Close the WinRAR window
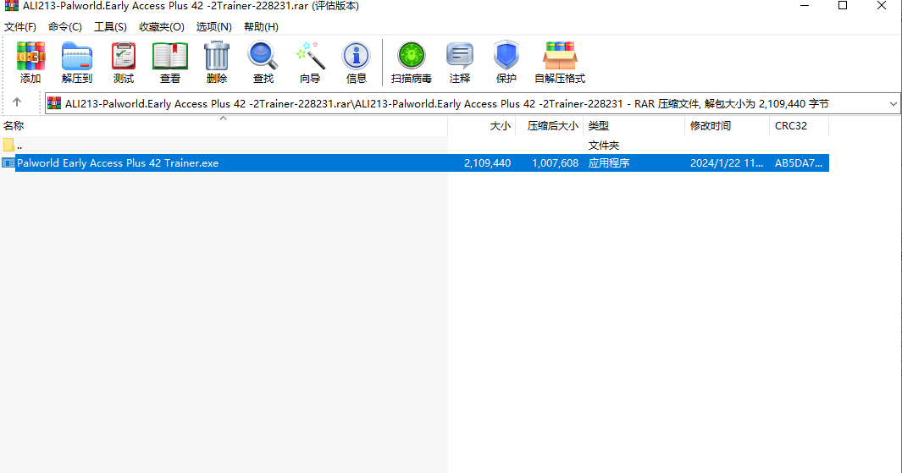Image resolution: width=902 pixels, height=473 pixels. [x=882, y=6]
